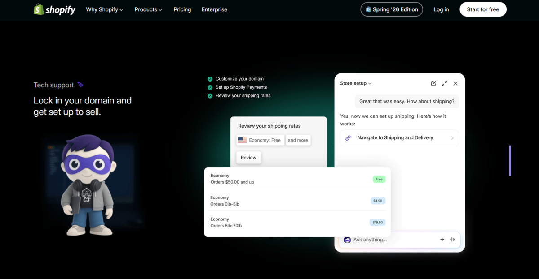Viewport: 539px width, 279px height.
Task: Click the masked Sidekick character illustration
Action: pyautogui.click(x=89, y=185)
